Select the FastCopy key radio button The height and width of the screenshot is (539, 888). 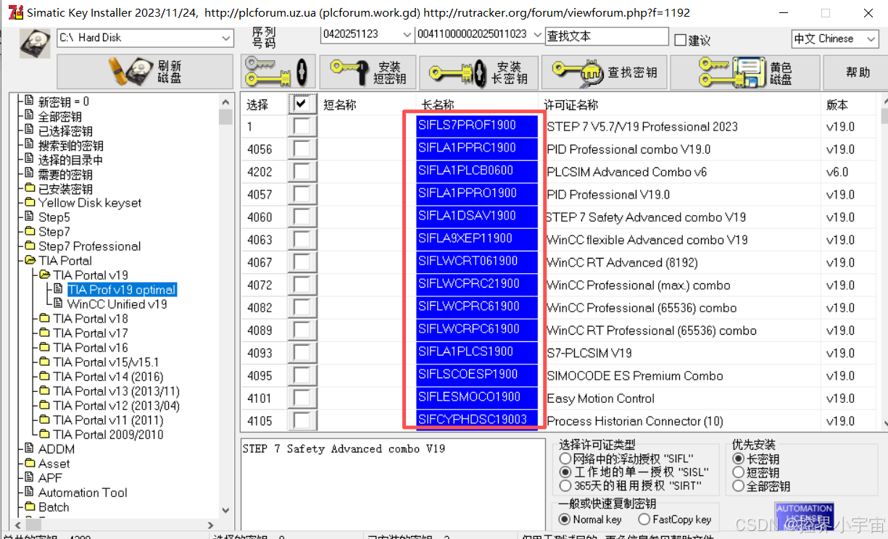[x=644, y=519]
